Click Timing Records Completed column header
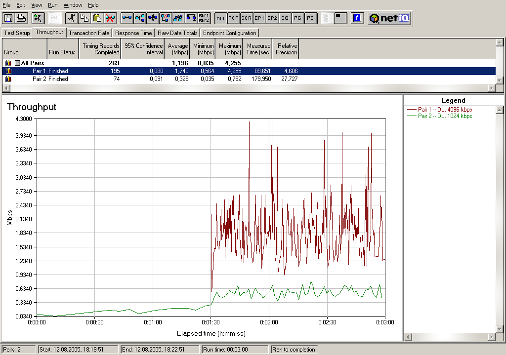Viewport: 506px width, 355px height. 100,49
